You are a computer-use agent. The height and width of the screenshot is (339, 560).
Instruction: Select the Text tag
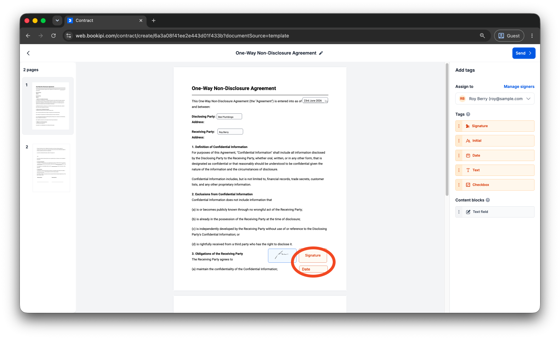click(495, 170)
